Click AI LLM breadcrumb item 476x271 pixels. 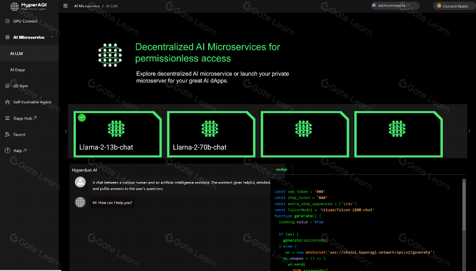(x=112, y=6)
